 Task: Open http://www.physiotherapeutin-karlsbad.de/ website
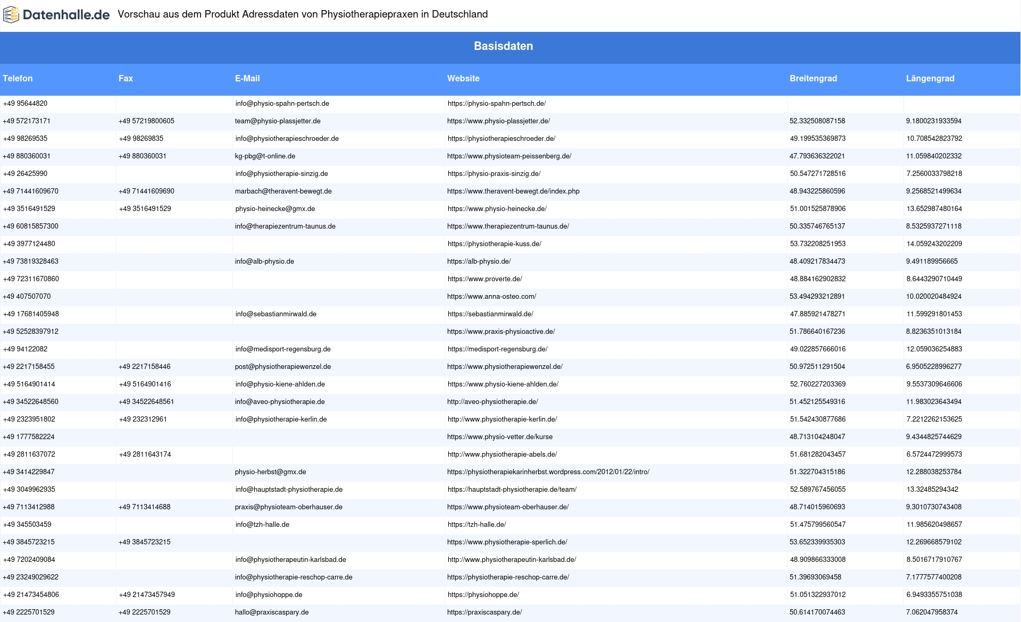point(512,560)
